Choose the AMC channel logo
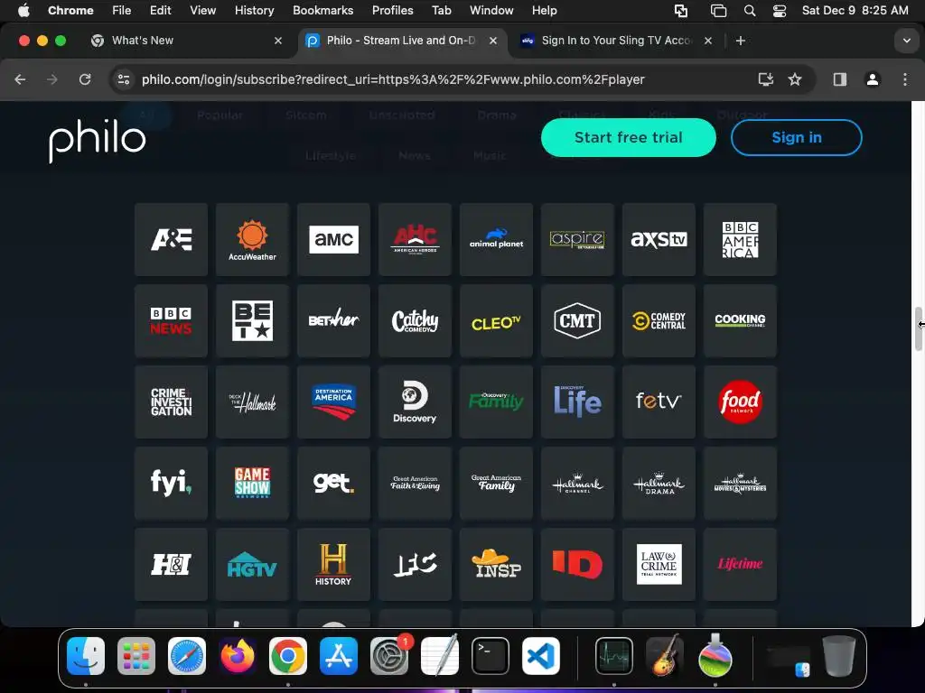925x693 pixels. click(x=334, y=239)
